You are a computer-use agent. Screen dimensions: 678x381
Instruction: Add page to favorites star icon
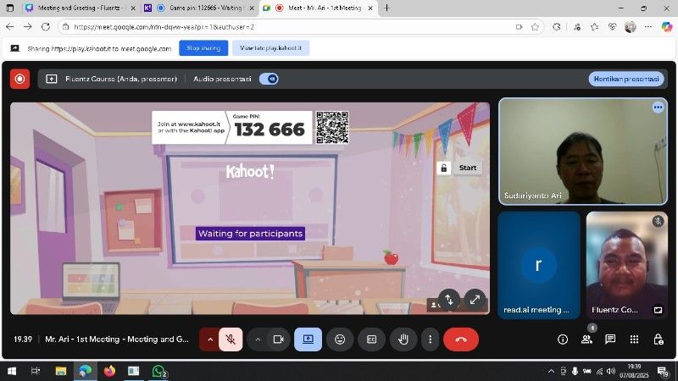click(535, 27)
